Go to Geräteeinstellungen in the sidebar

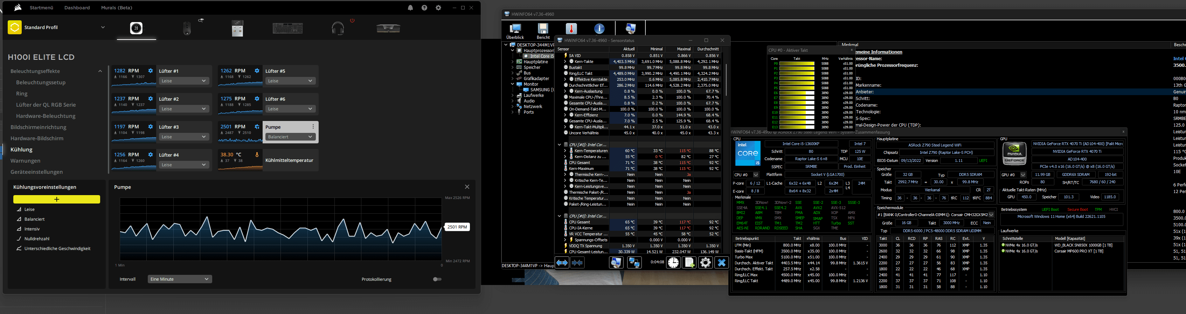pyautogui.click(x=36, y=171)
